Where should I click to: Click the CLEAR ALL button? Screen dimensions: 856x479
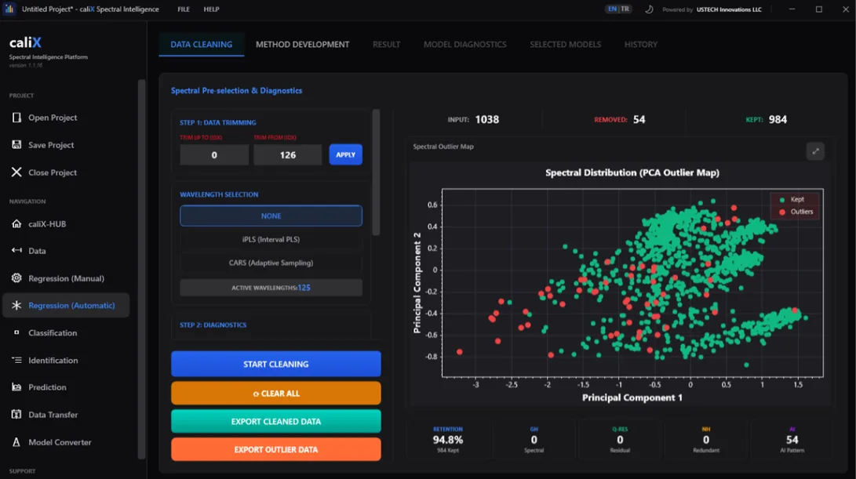[x=275, y=393]
